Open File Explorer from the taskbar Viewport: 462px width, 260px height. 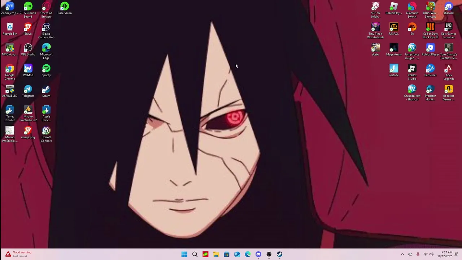[x=216, y=254]
